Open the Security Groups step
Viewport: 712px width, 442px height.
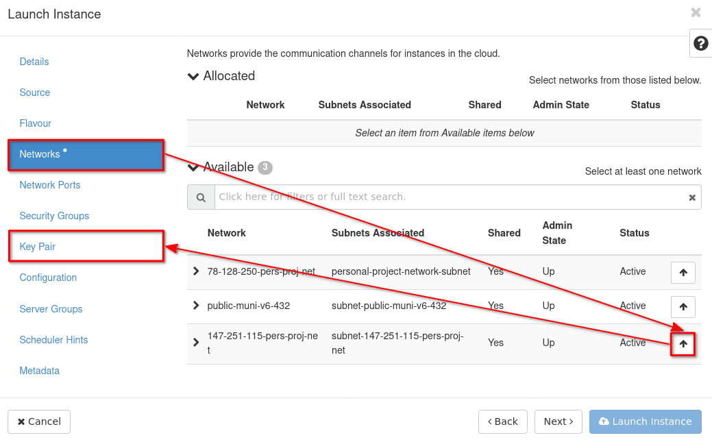pos(54,216)
